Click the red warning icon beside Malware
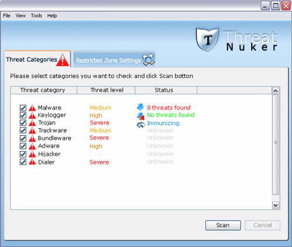 pyautogui.click(x=32, y=108)
